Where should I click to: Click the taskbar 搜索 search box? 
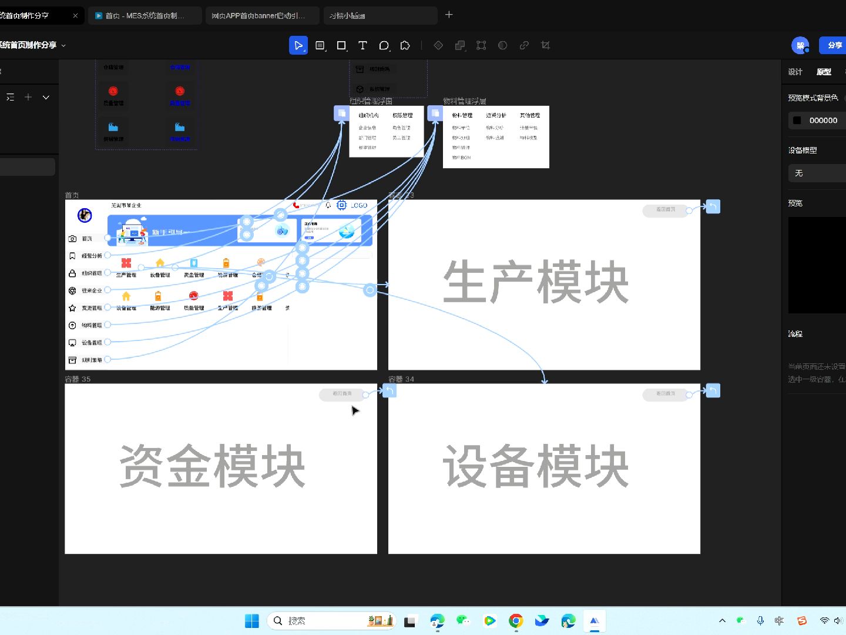[x=332, y=621]
